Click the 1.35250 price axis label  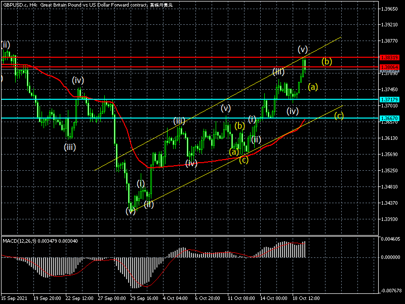[x=389, y=171]
